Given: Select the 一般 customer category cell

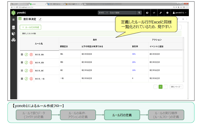Looking at the screenshot, I should [70, 78].
